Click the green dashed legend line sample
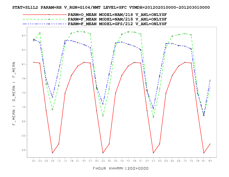This screenshot has height=177, width=229. pyautogui.click(x=45, y=19)
